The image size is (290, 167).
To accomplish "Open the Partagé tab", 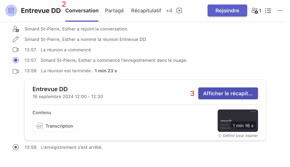I will click(114, 11).
